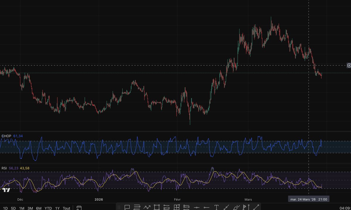Select the parallel channel tool
The height and width of the screenshot is (210, 351).
tap(167, 208)
